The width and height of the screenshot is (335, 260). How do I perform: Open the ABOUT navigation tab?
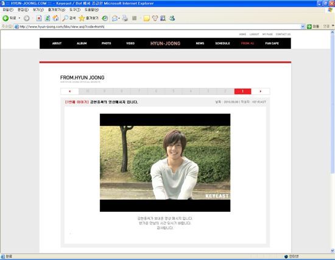(57, 43)
